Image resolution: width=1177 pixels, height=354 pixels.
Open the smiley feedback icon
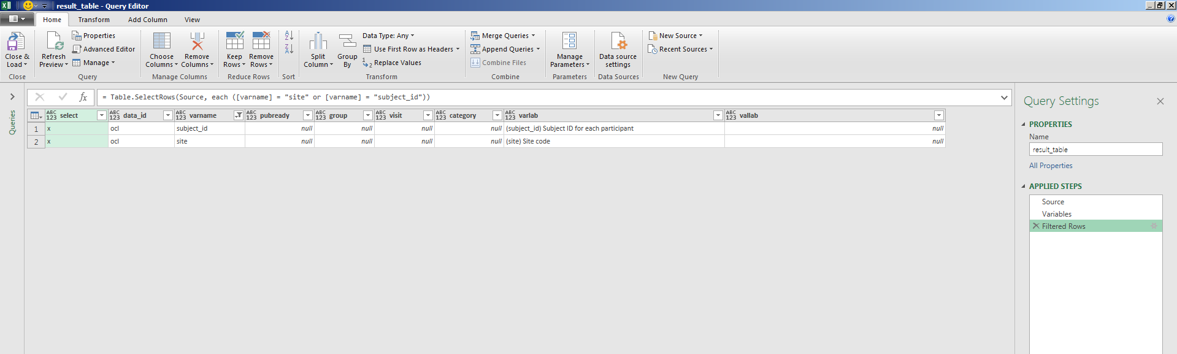point(28,6)
